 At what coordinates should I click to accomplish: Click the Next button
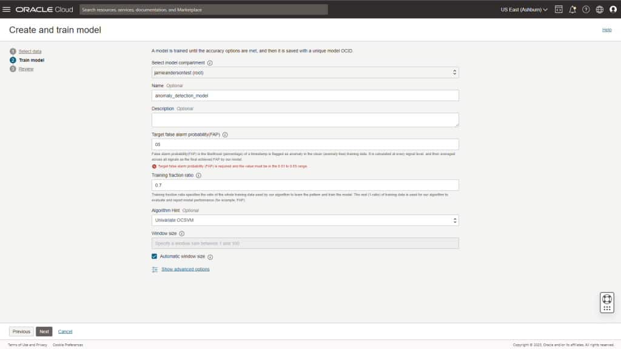coord(44,331)
